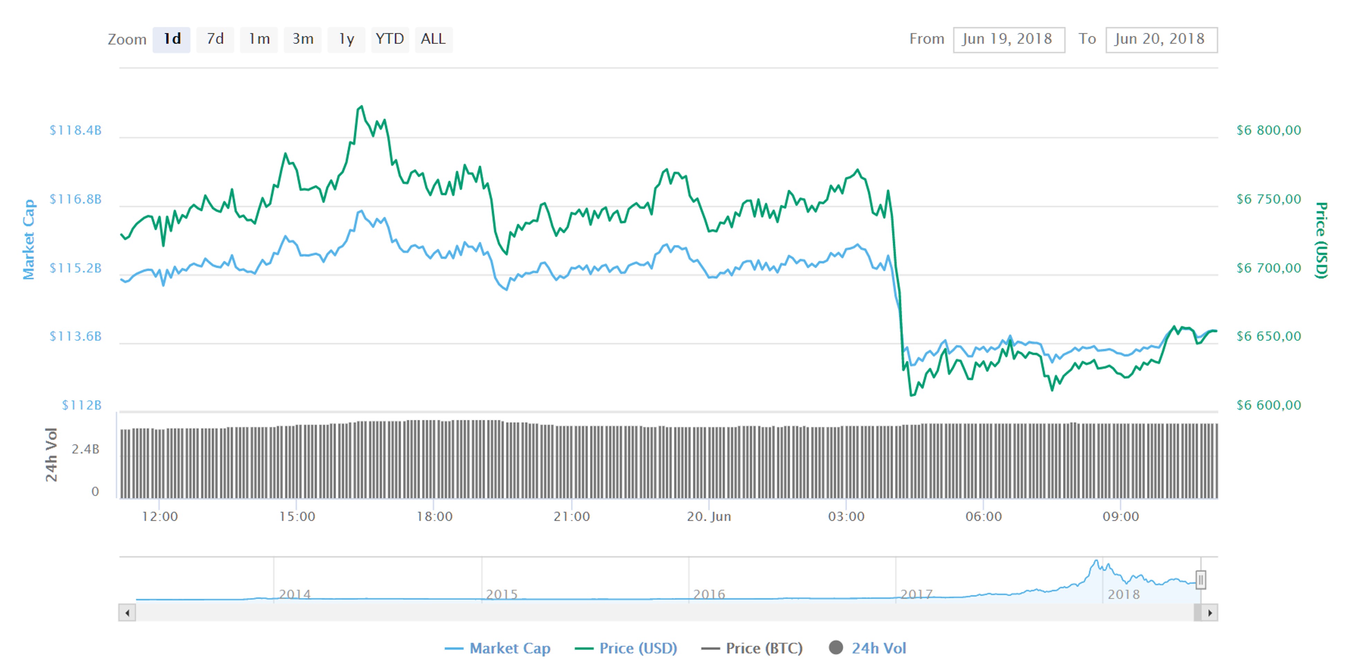Screen dimensions: 1351x665
Task: Click the $116.8B market cap label
Action: 75,199
